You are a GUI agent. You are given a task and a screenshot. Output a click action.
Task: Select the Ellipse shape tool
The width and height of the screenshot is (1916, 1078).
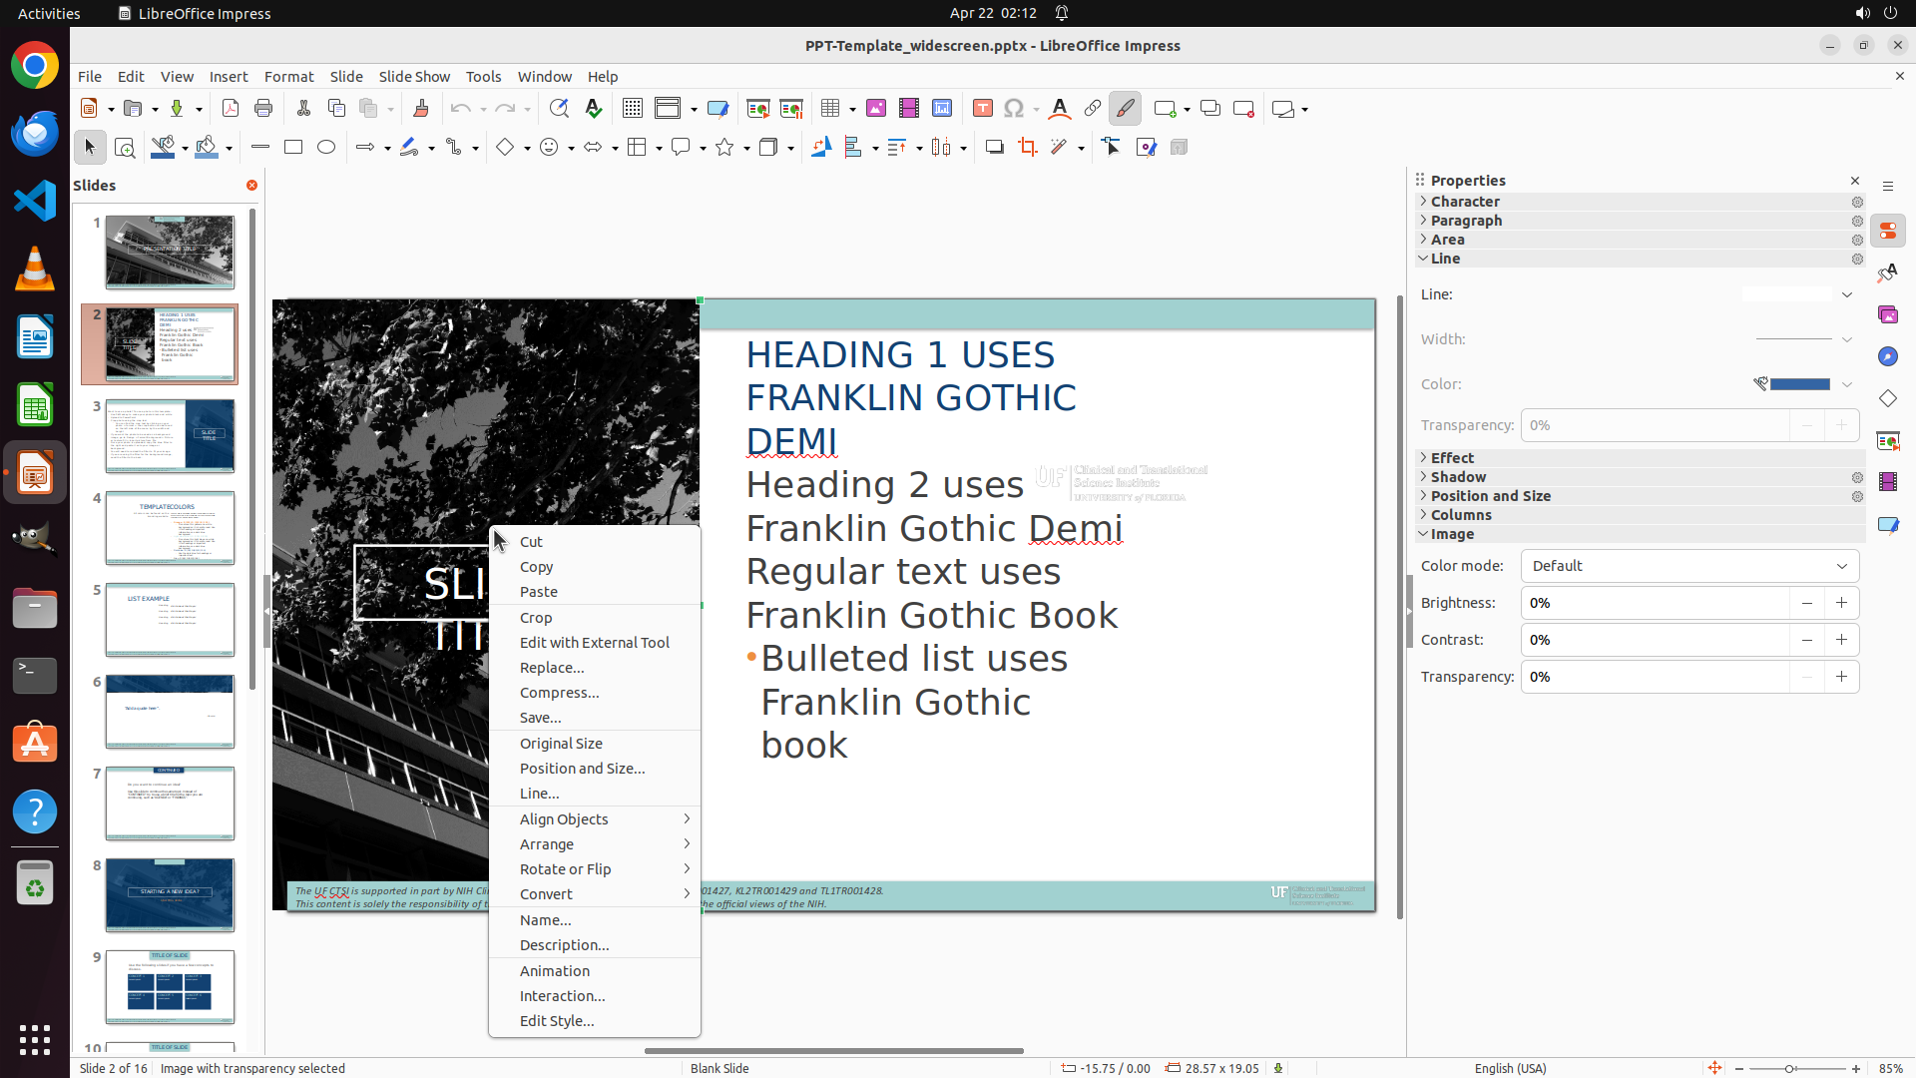pyautogui.click(x=326, y=148)
